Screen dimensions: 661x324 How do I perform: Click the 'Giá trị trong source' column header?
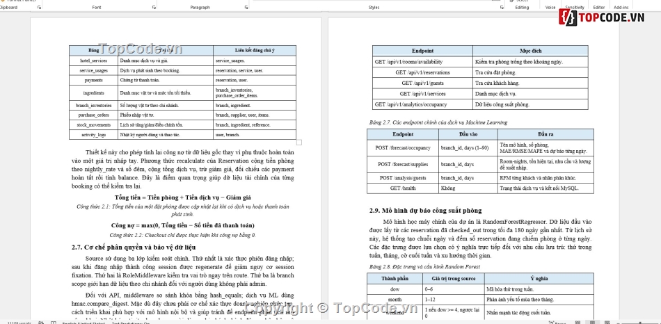point(454,279)
